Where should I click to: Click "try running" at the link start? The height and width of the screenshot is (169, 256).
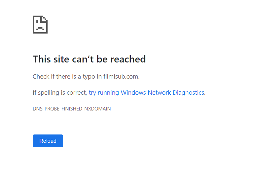click(104, 93)
